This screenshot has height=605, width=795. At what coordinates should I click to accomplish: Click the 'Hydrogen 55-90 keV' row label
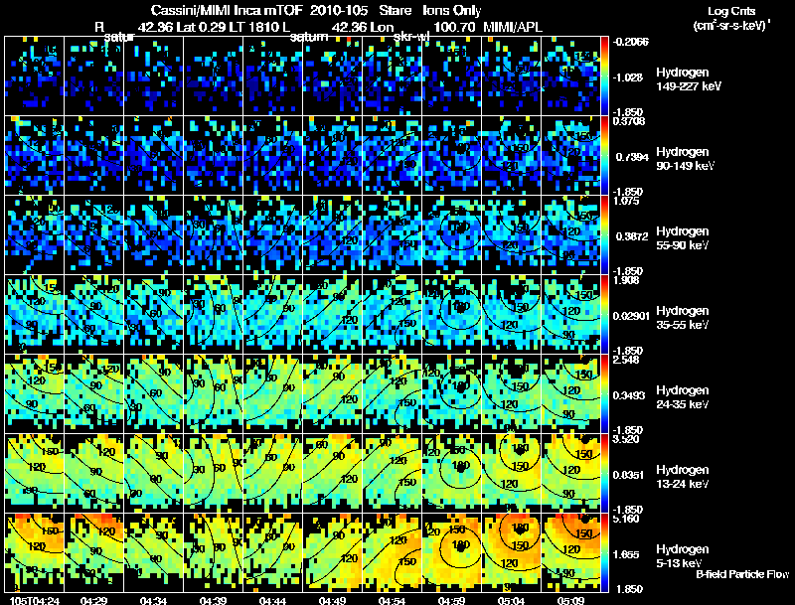tap(683, 238)
